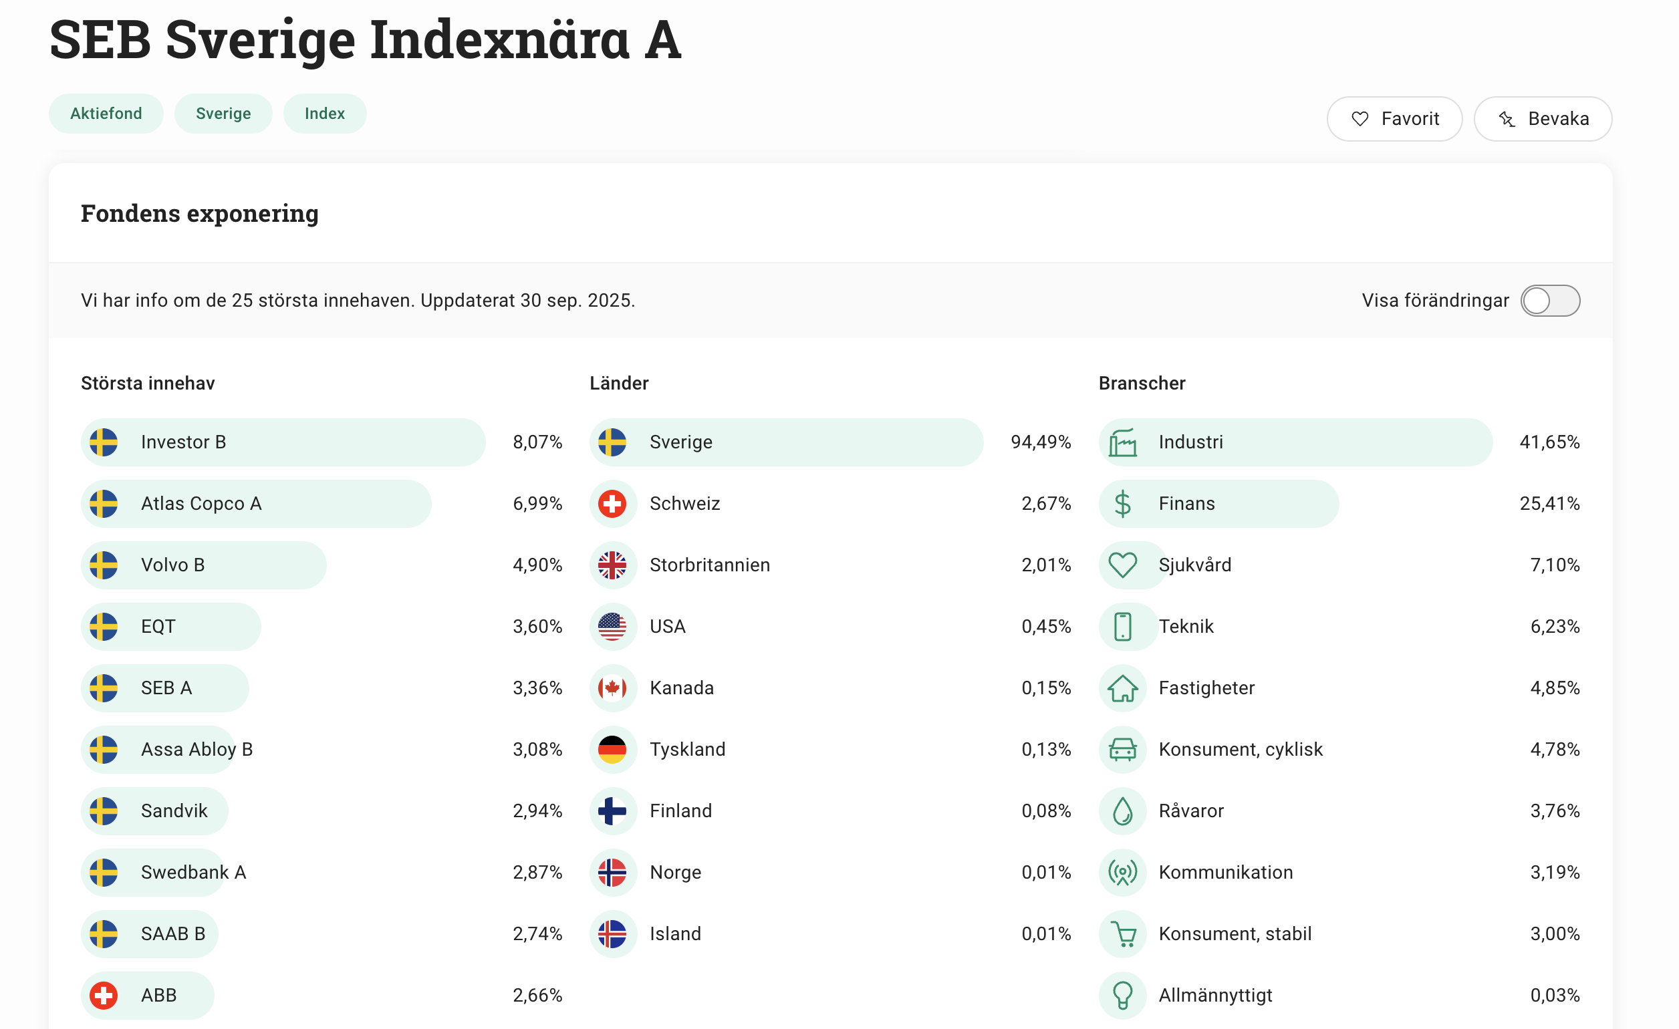Click the Teknik phone icon
The image size is (1679, 1029).
tap(1122, 627)
